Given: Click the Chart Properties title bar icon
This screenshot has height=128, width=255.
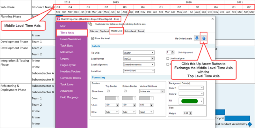Looking at the screenshot, I should click(58, 19).
